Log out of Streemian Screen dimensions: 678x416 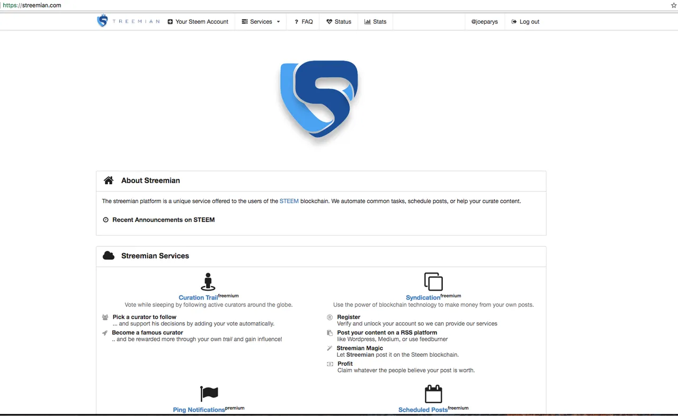tap(525, 22)
